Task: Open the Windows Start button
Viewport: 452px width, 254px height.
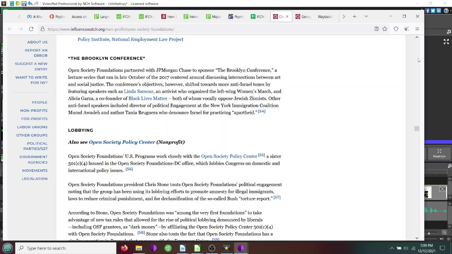Action: coord(7,248)
